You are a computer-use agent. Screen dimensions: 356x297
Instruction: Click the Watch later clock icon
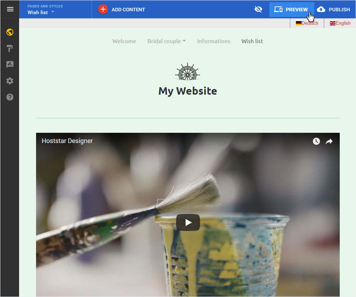(316, 141)
